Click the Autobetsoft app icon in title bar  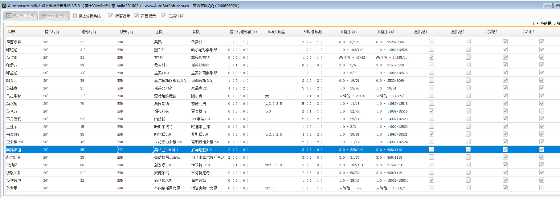tap(4, 6)
